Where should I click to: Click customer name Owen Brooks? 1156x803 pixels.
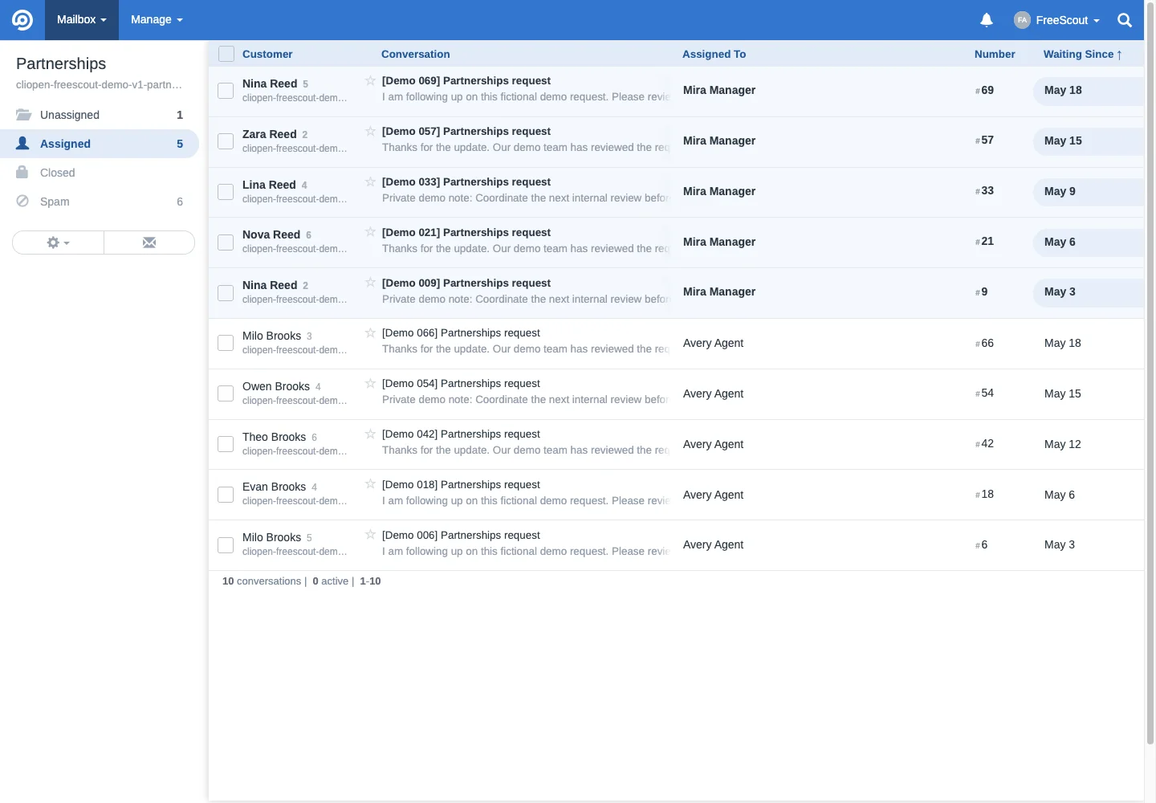click(276, 386)
